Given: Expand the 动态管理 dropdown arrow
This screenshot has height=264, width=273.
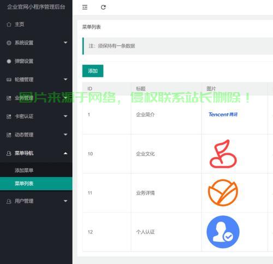Looking at the screenshot, I should pos(66,135).
